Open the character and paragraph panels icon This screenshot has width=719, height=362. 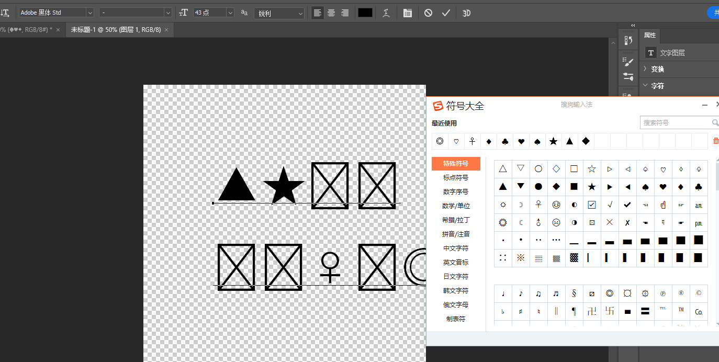407,13
